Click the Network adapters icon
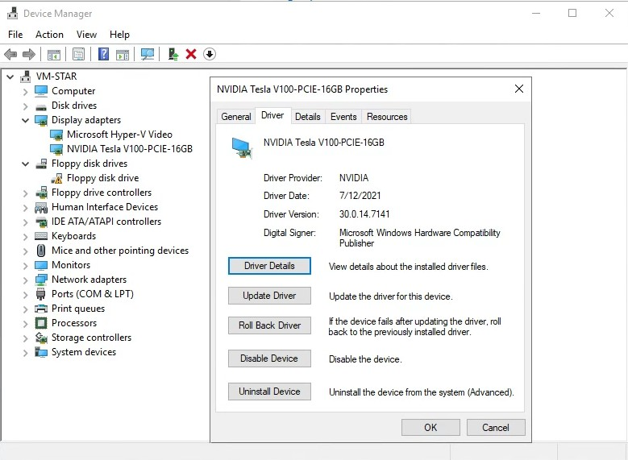The width and height of the screenshot is (628, 460). [41, 280]
